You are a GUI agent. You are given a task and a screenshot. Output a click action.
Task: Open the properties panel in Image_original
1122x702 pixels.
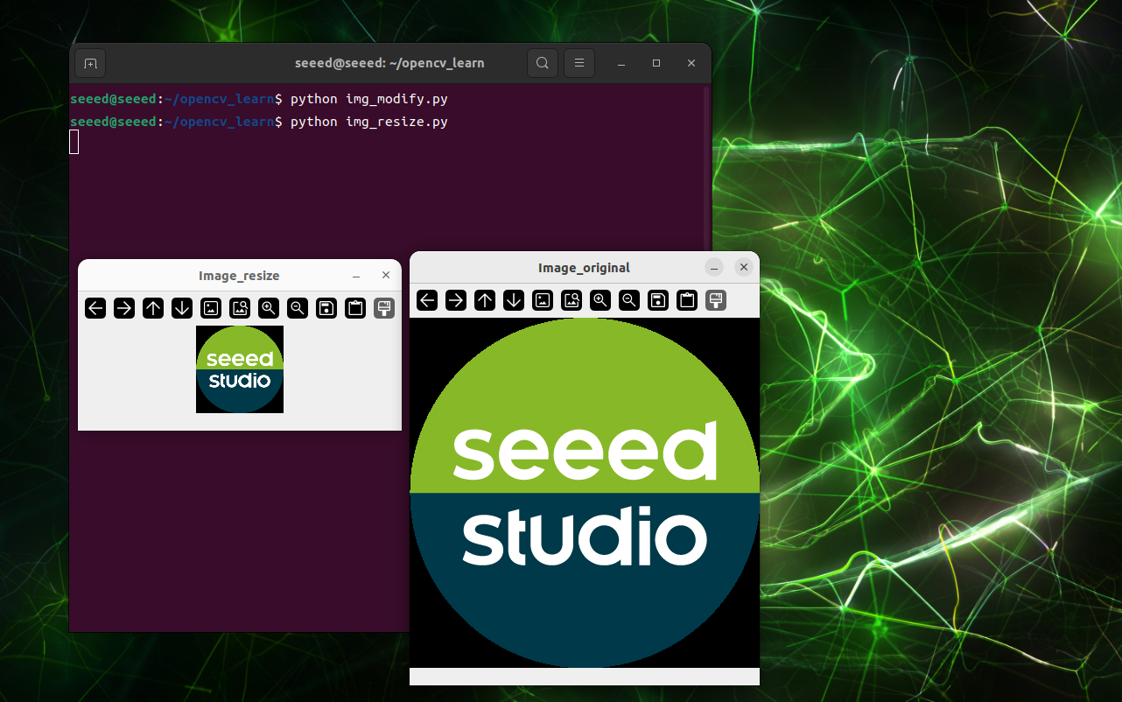point(716,301)
